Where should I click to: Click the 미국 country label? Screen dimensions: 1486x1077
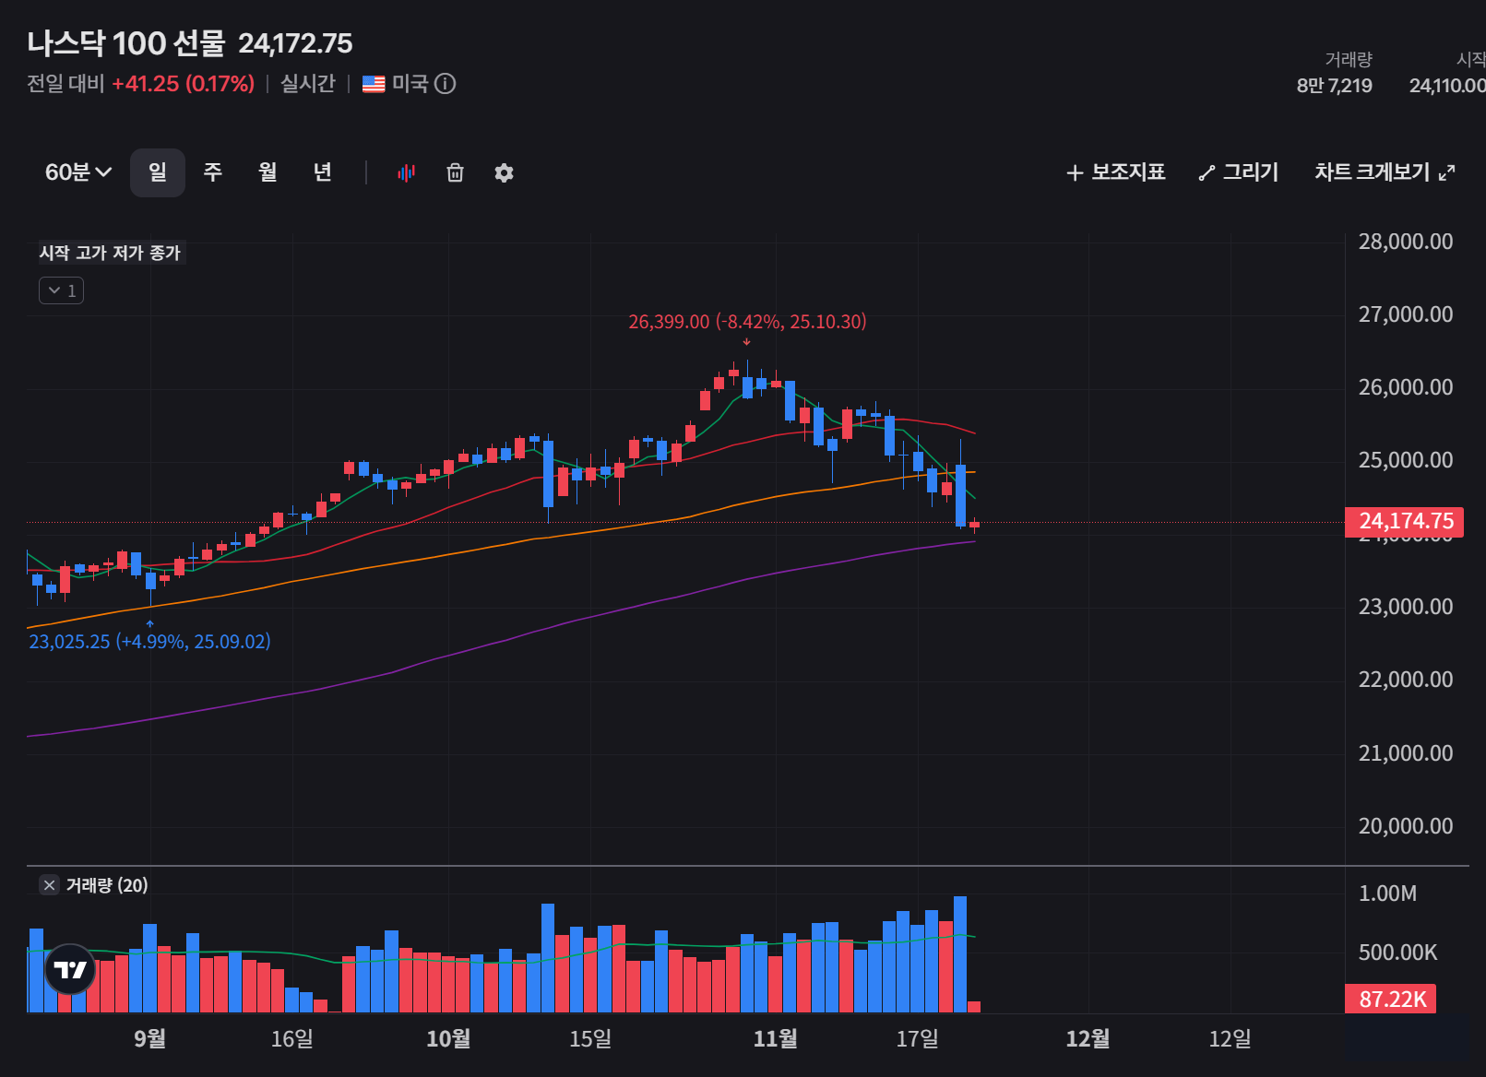[x=410, y=84]
